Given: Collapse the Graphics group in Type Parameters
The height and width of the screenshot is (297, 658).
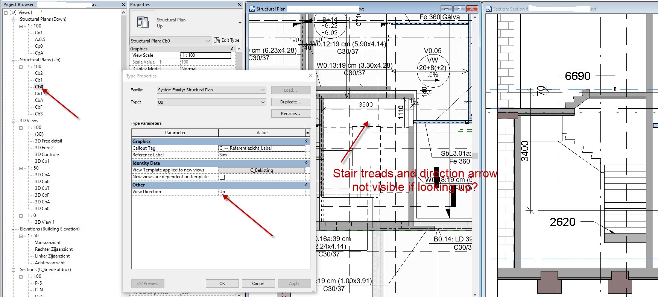Looking at the screenshot, I should 306,141.
